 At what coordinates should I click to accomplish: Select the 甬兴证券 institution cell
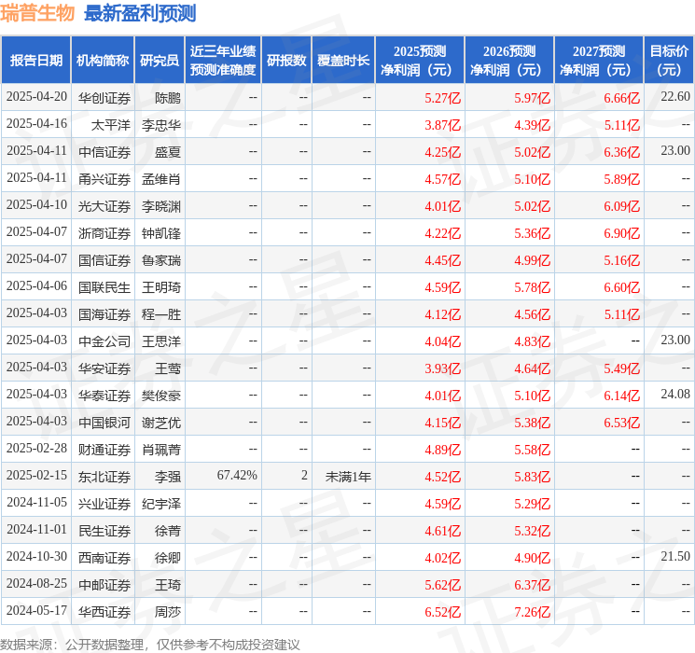pyautogui.click(x=104, y=179)
